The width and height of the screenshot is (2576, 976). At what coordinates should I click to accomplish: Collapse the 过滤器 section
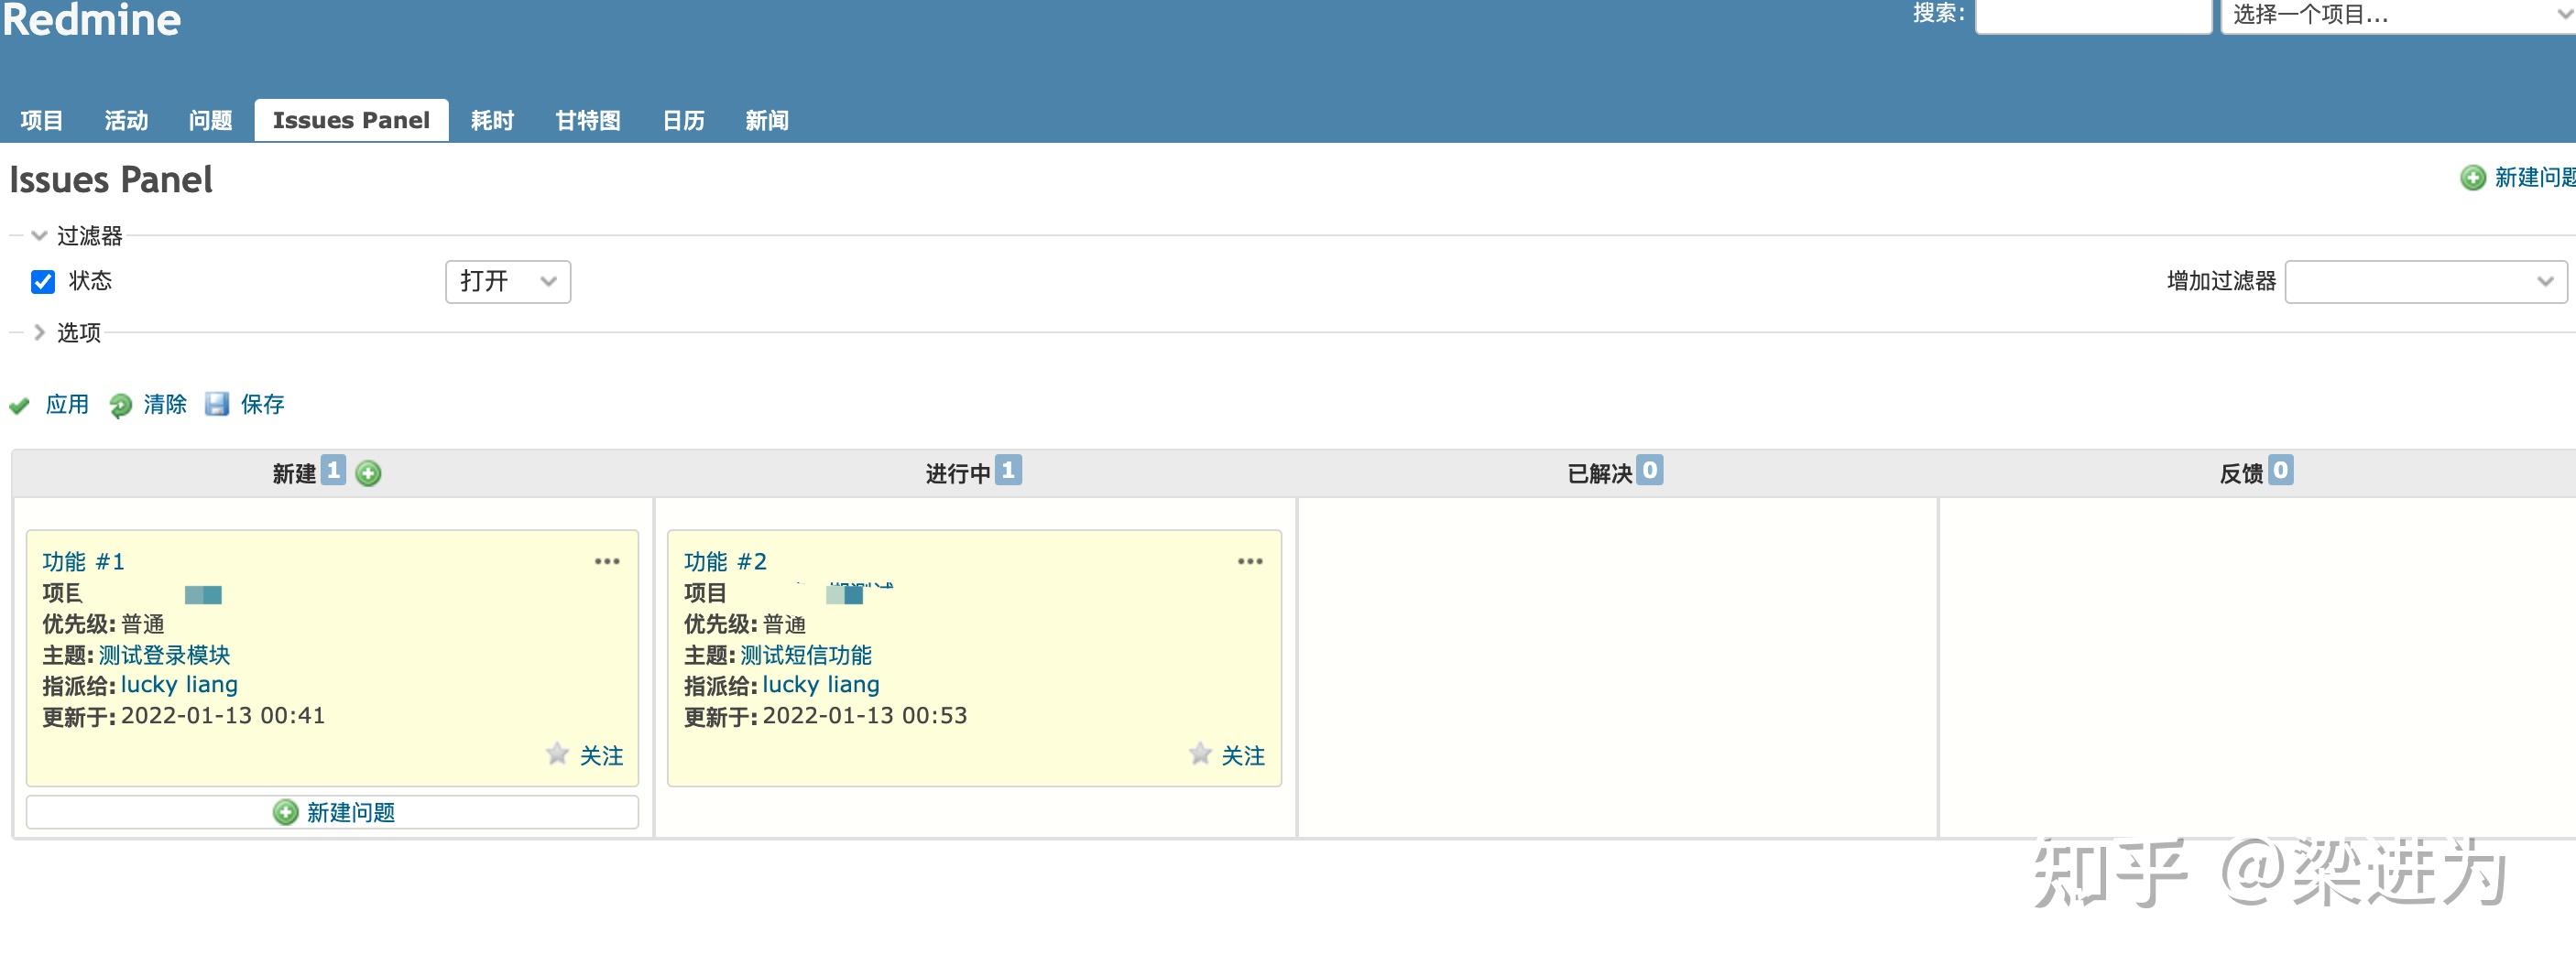(x=40, y=235)
